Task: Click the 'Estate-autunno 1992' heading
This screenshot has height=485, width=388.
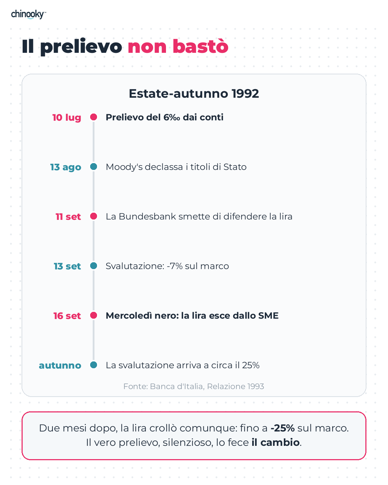Action: point(194,93)
